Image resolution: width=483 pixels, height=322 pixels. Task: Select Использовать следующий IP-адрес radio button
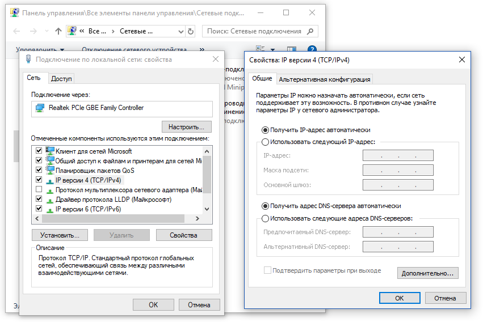coord(265,142)
